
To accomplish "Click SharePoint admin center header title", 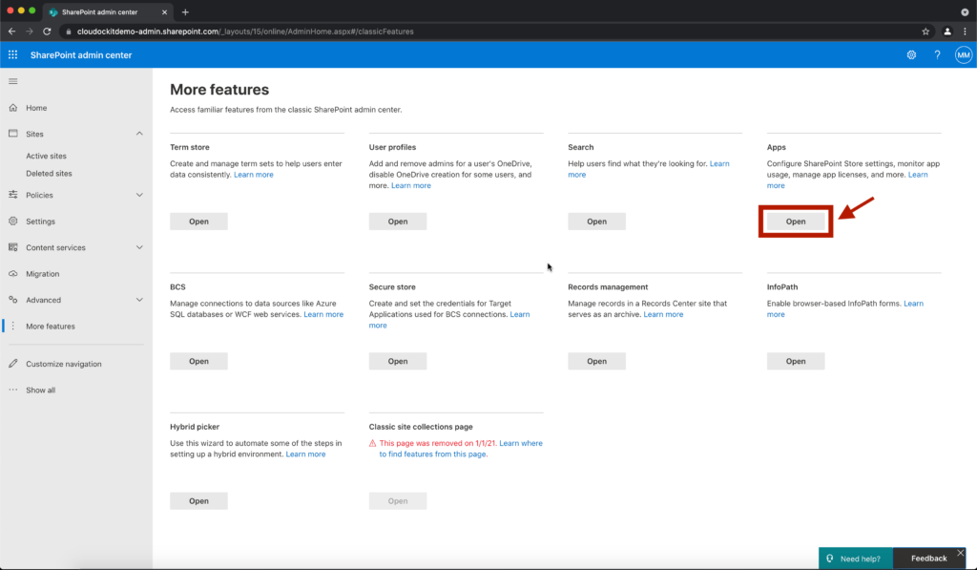I will [x=81, y=54].
